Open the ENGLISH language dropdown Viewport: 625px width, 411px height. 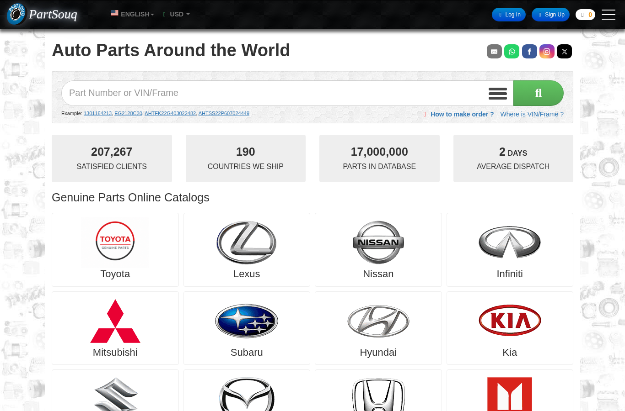(x=133, y=14)
